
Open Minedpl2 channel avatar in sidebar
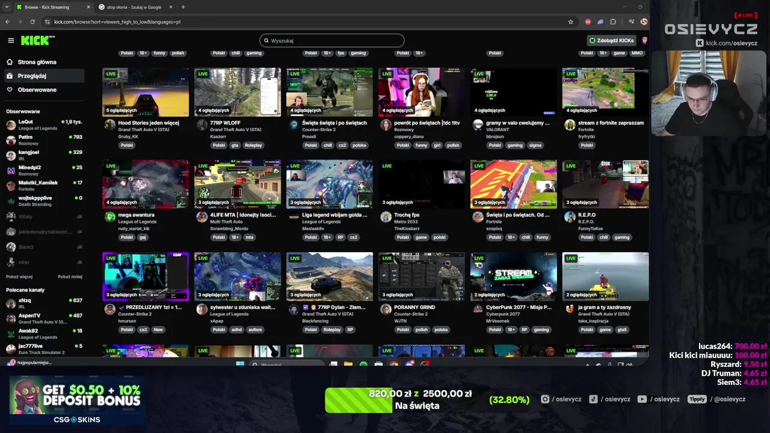coord(11,171)
